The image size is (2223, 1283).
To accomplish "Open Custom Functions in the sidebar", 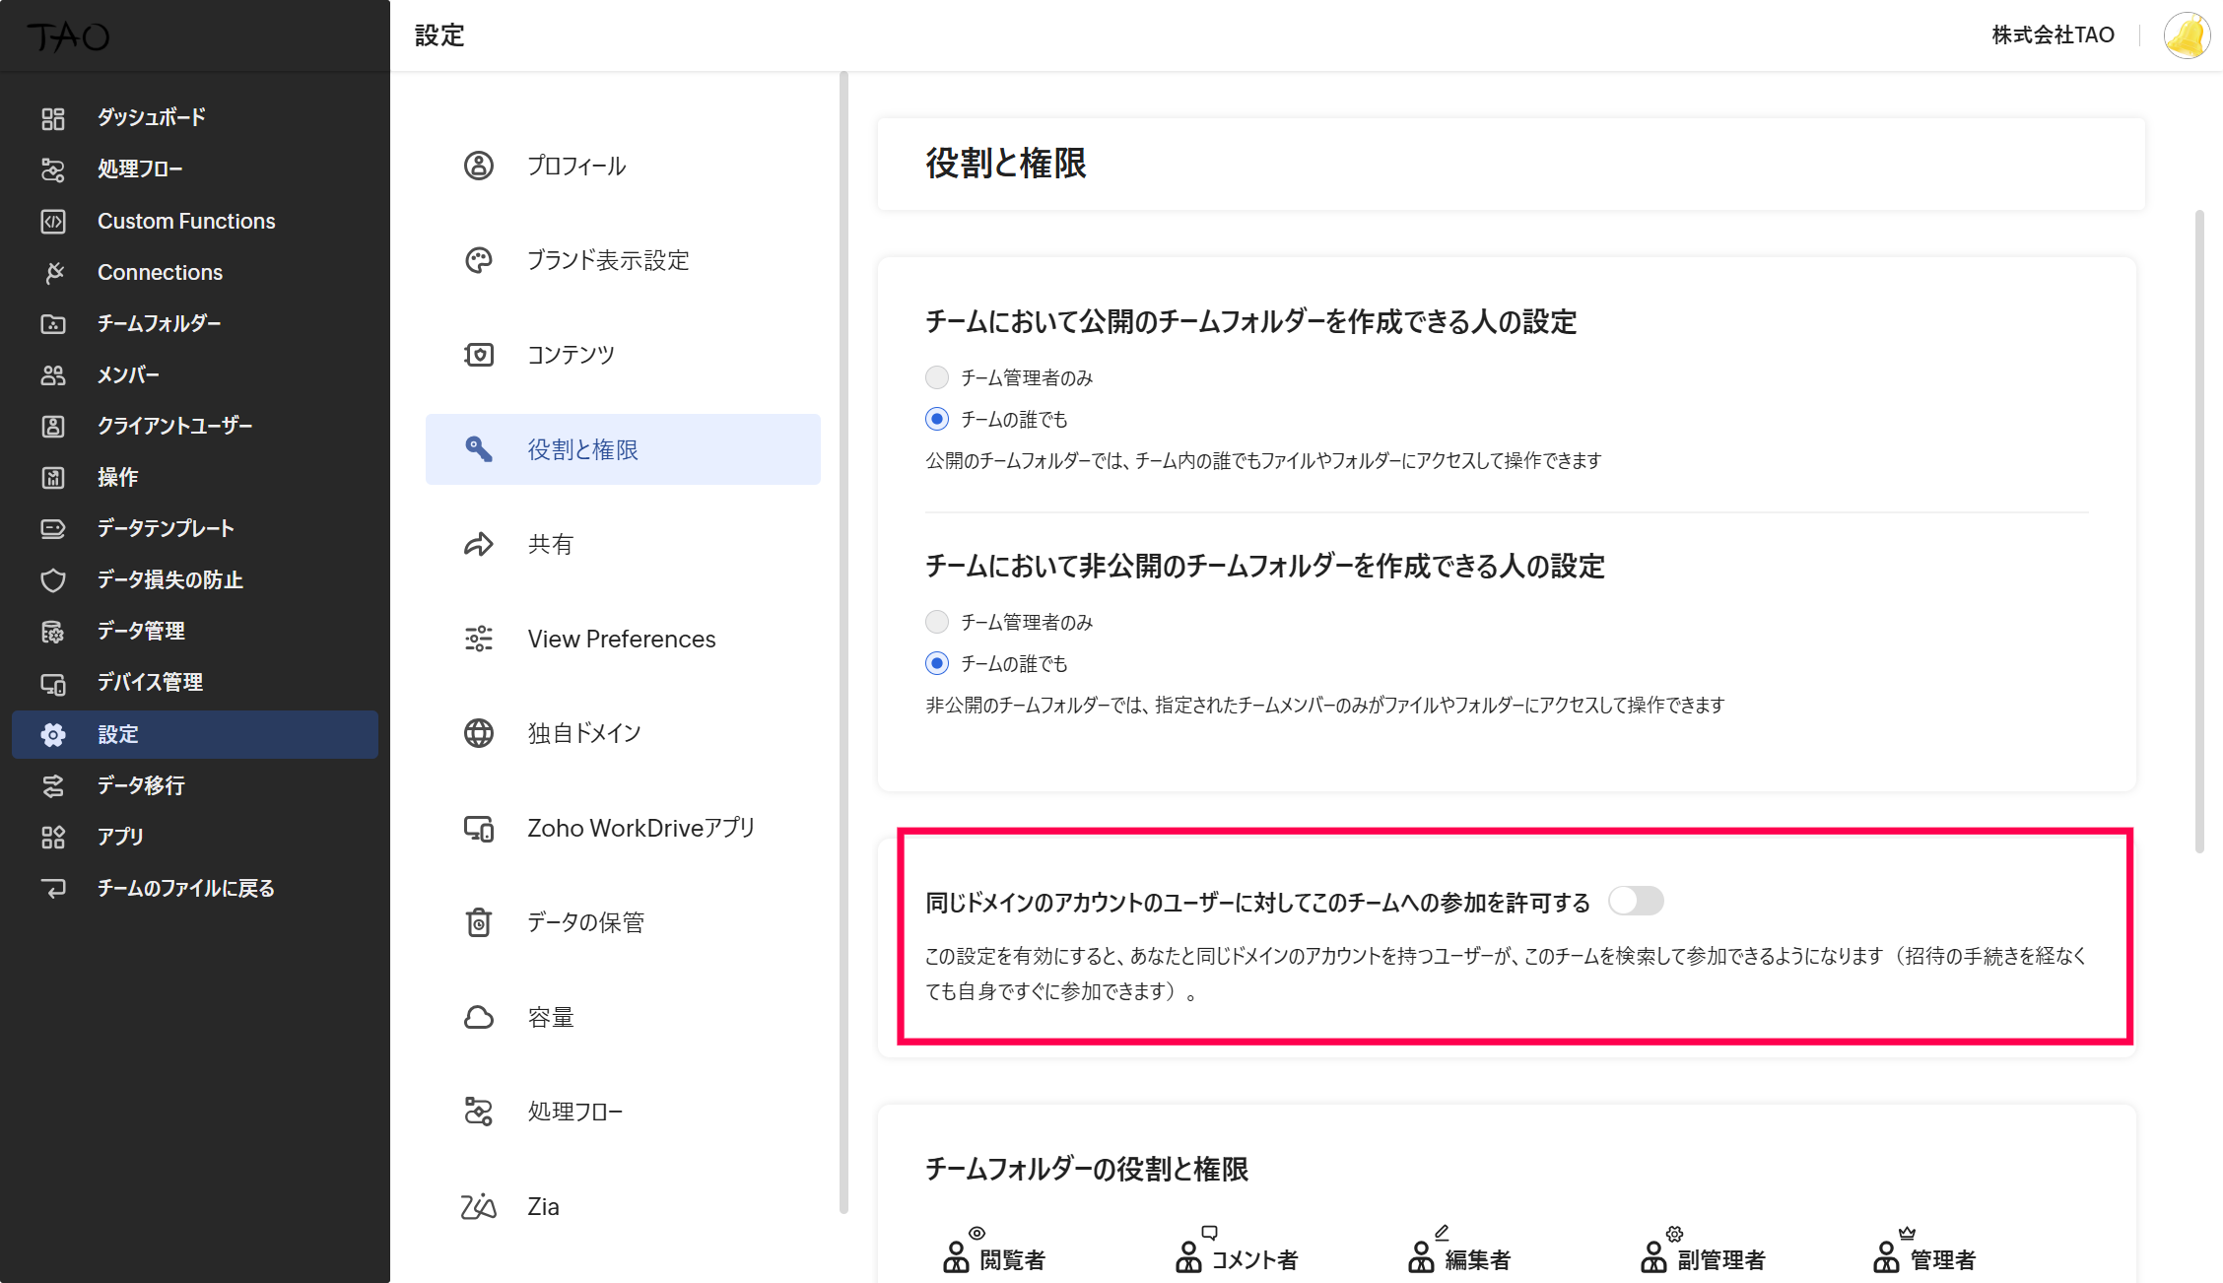I will (x=186, y=221).
